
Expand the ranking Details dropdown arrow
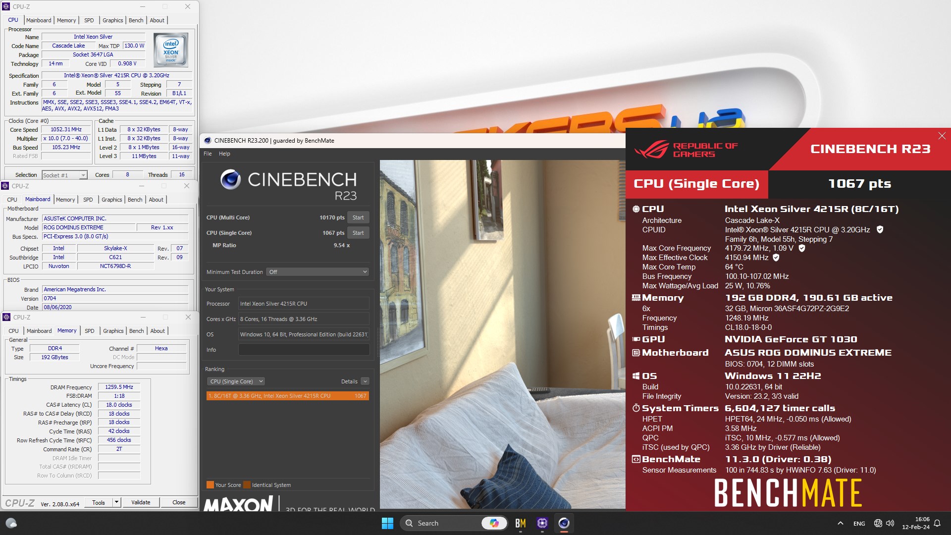pos(365,381)
